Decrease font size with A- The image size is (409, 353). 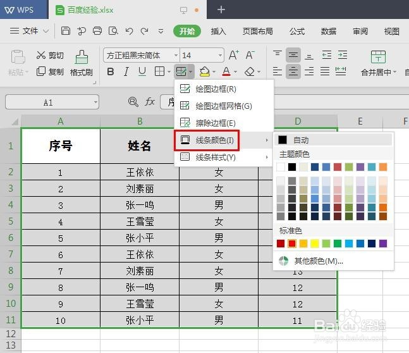pyautogui.click(x=250, y=55)
